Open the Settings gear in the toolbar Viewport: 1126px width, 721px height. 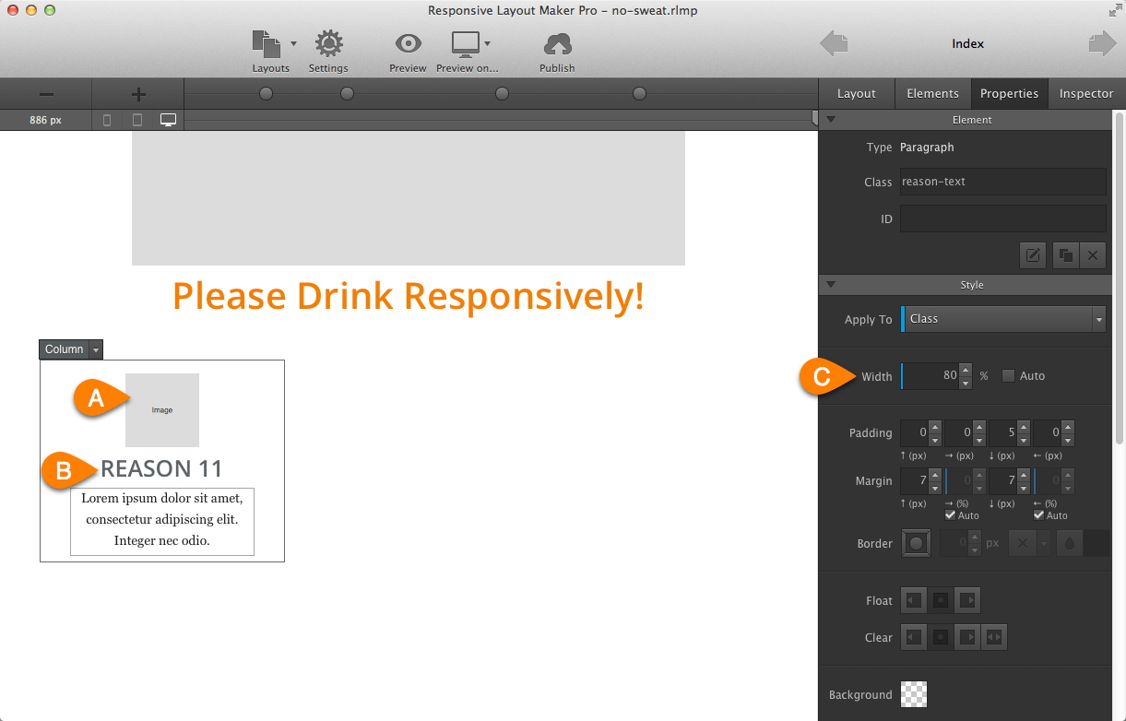tap(328, 52)
